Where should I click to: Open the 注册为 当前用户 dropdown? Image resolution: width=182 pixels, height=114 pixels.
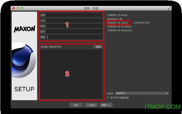[142, 93]
